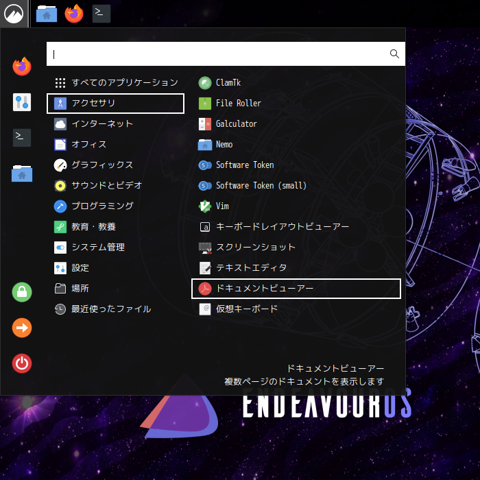This screenshot has width=480, height=480.
Task: Open the インターネット category
Action: (x=115, y=123)
